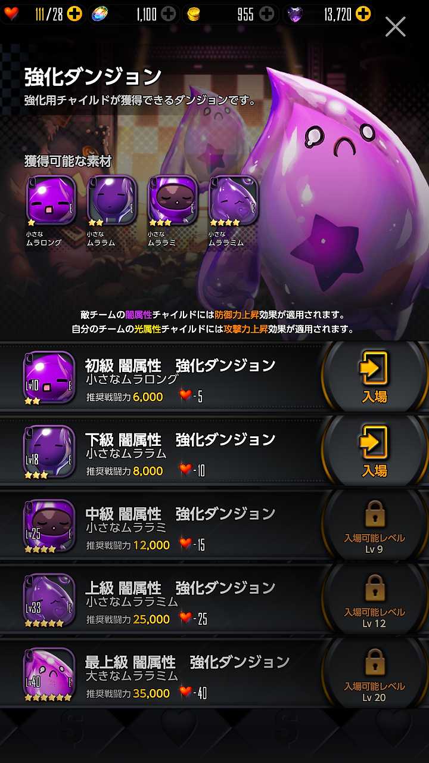Tap the plus next to 955 gold
Screen dimensions: 429x763
pos(267,14)
